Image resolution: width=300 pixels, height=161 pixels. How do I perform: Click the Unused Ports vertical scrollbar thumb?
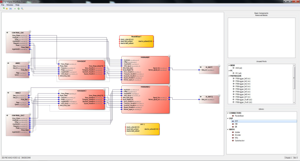click(x=294, y=77)
